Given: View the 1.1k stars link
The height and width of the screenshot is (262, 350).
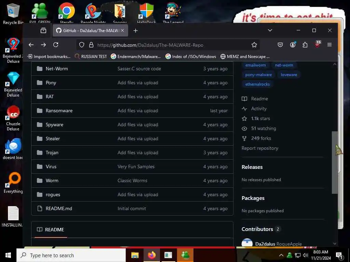Looking at the screenshot, I should coord(256,118).
